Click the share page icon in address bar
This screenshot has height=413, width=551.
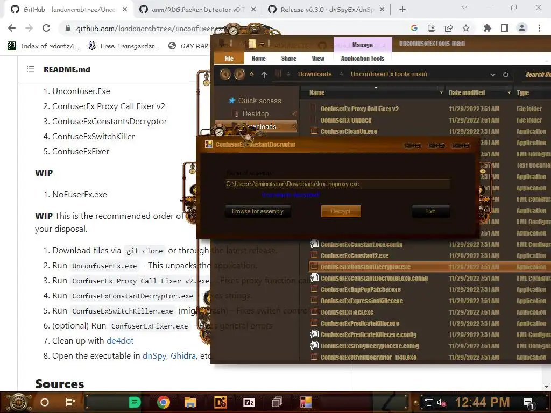tap(449, 28)
